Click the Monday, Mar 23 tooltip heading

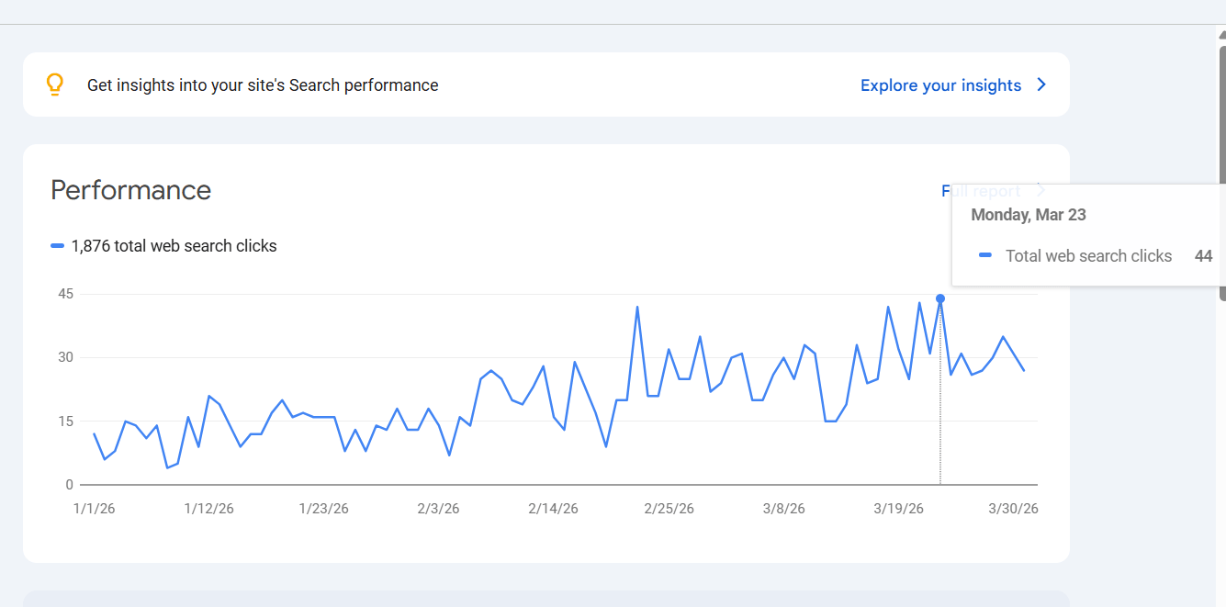coord(1029,215)
